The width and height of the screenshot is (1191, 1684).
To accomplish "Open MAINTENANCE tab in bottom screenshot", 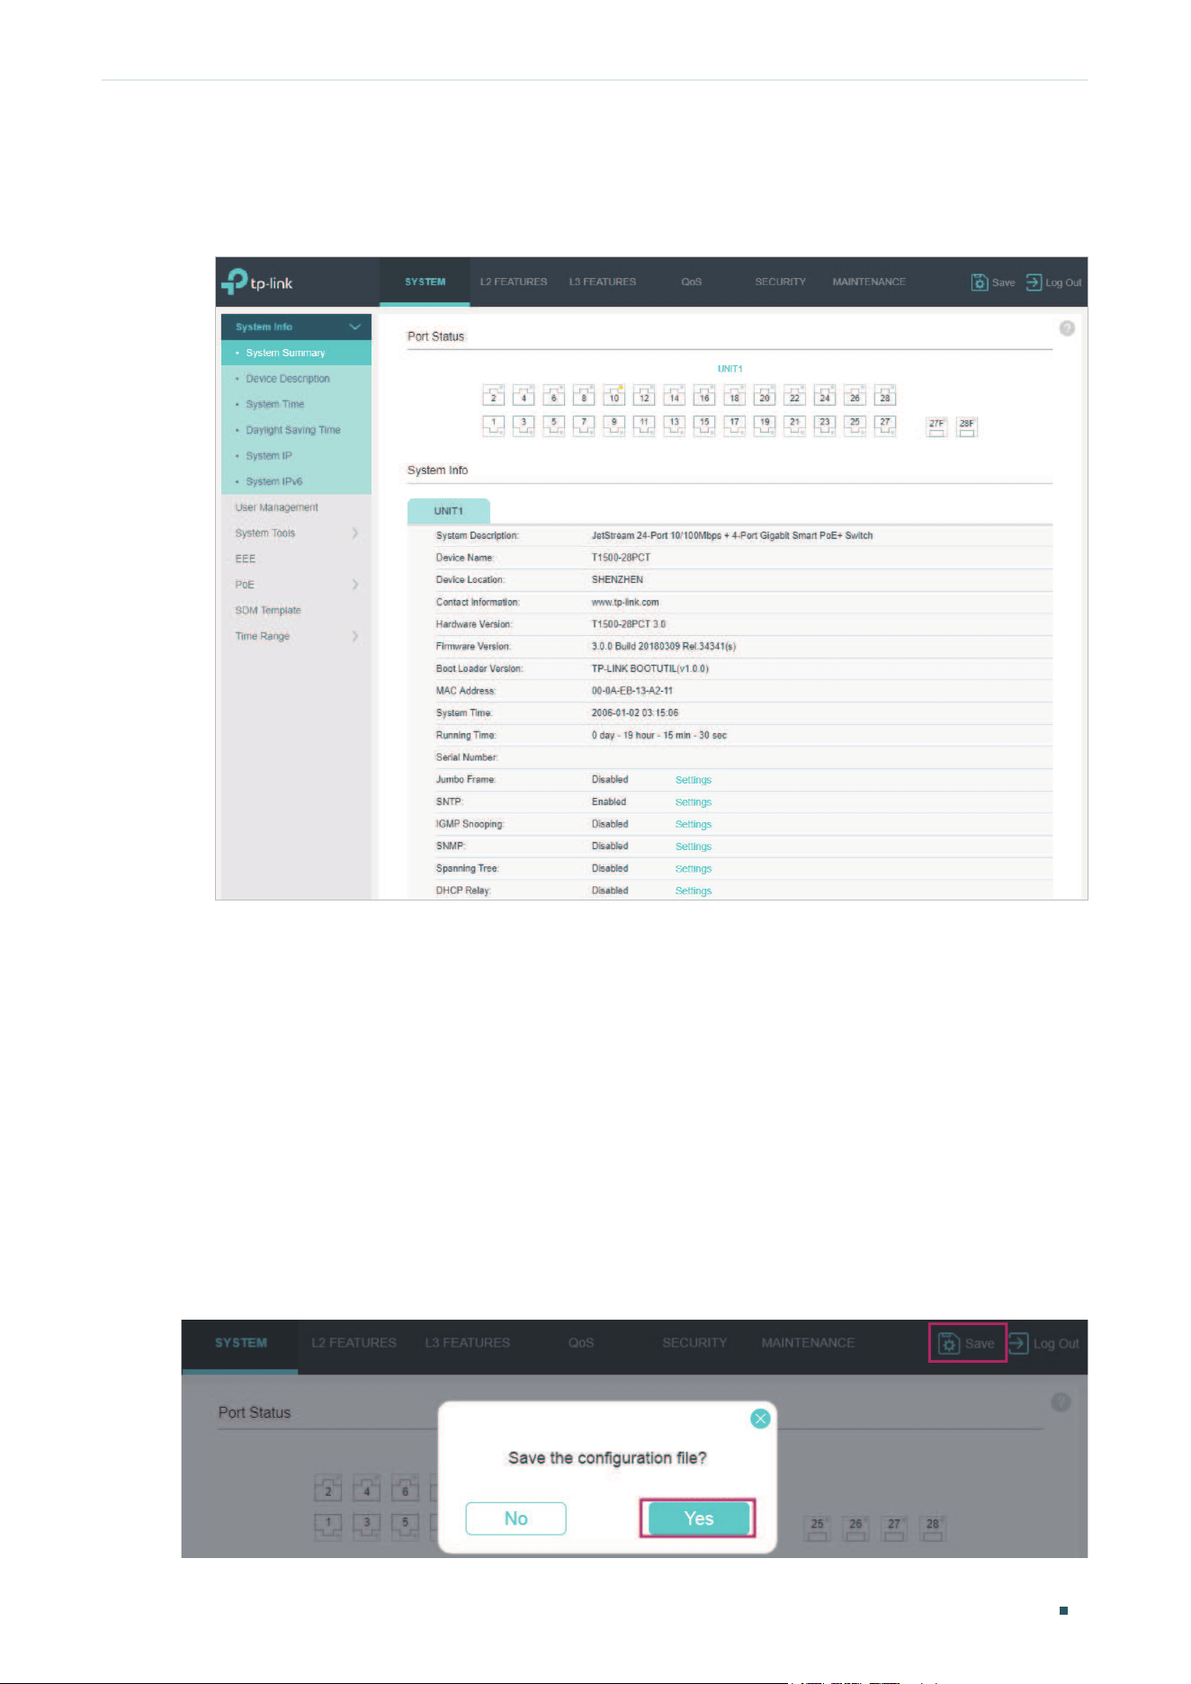I will click(x=808, y=1342).
